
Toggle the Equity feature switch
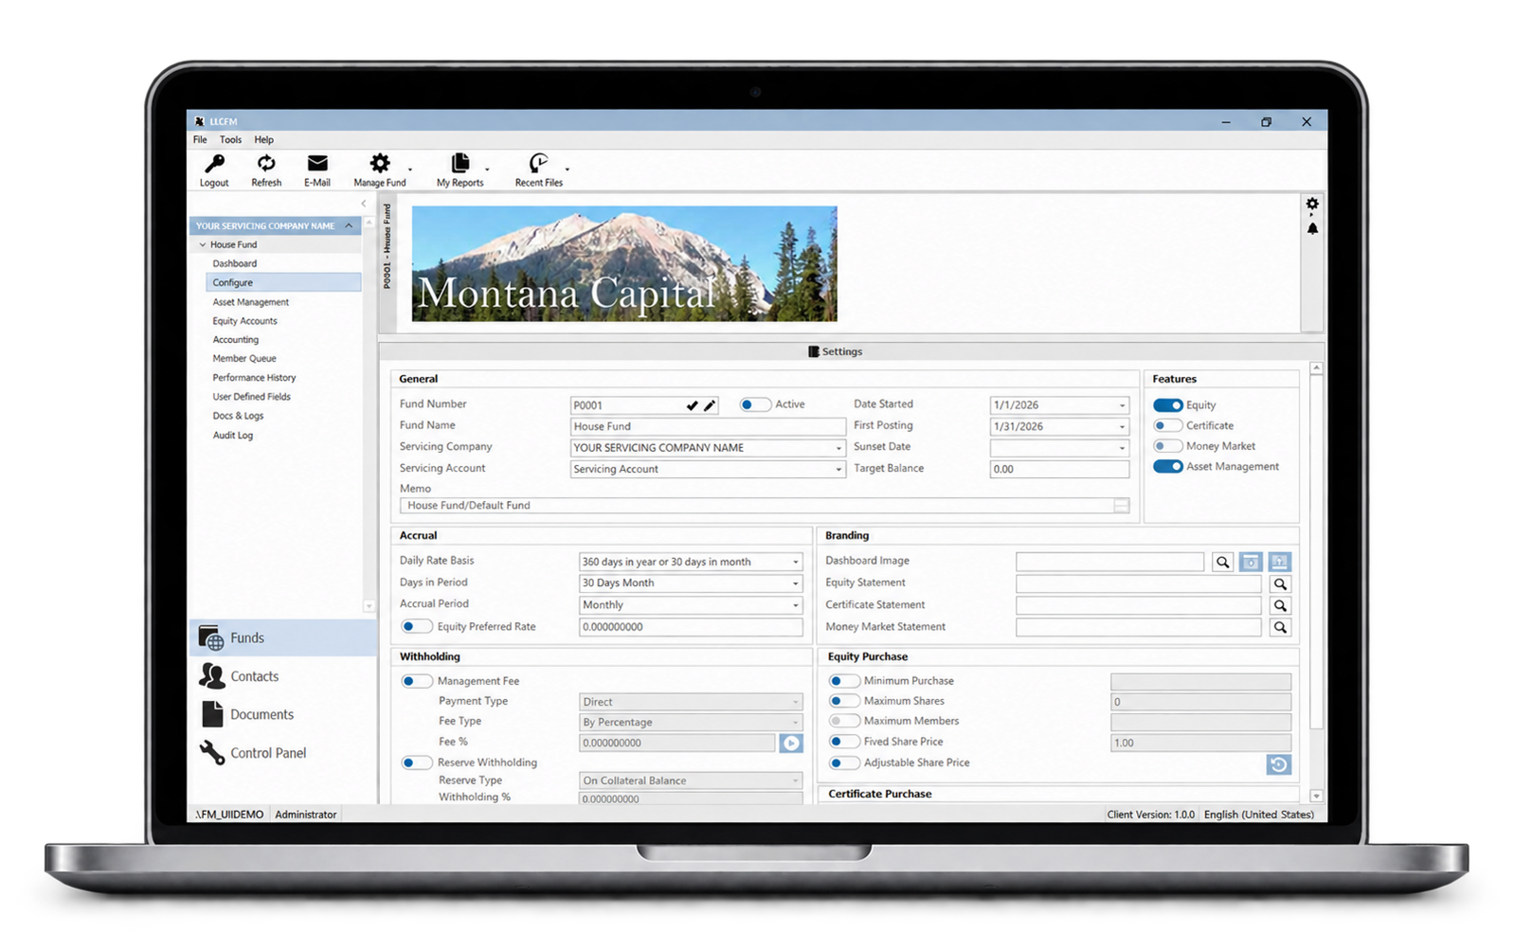coord(1167,405)
